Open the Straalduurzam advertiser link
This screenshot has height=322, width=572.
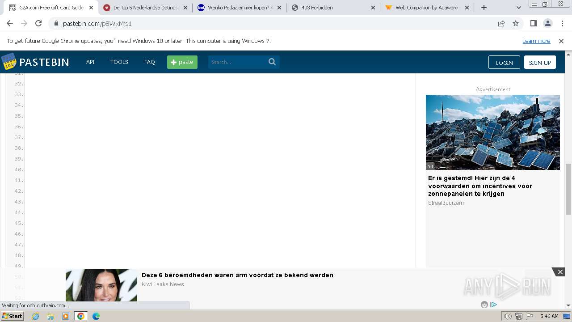click(446, 203)
